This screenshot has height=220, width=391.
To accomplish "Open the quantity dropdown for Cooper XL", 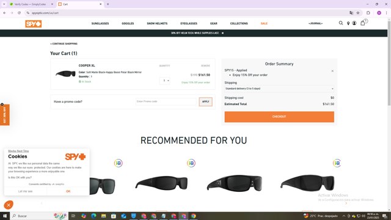I will [x=165, y=81].
